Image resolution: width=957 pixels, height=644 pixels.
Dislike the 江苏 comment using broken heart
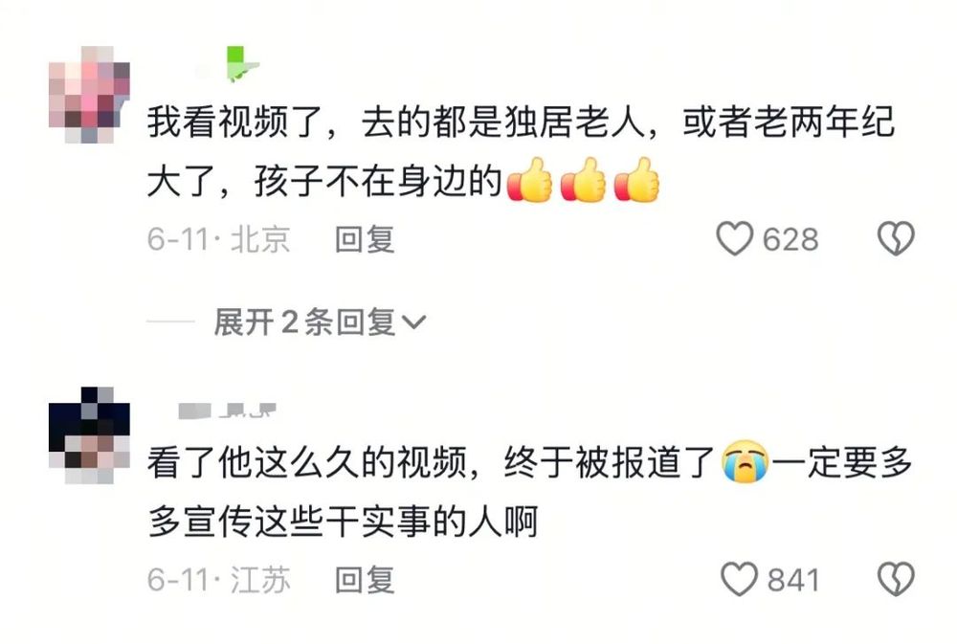896,579
